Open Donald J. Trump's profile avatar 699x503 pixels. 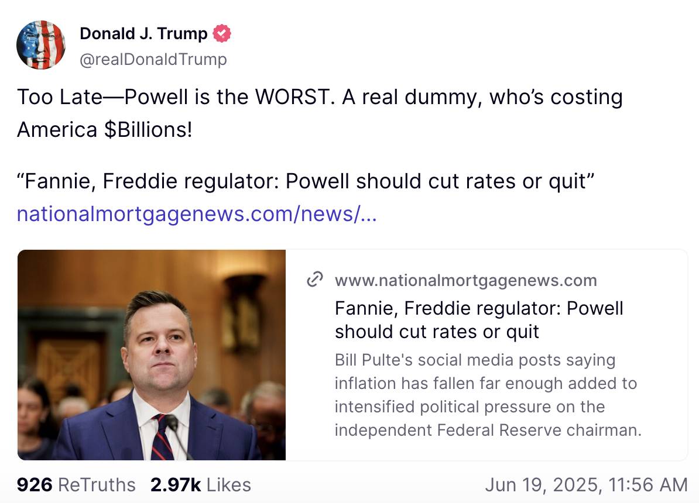(40, 45)
